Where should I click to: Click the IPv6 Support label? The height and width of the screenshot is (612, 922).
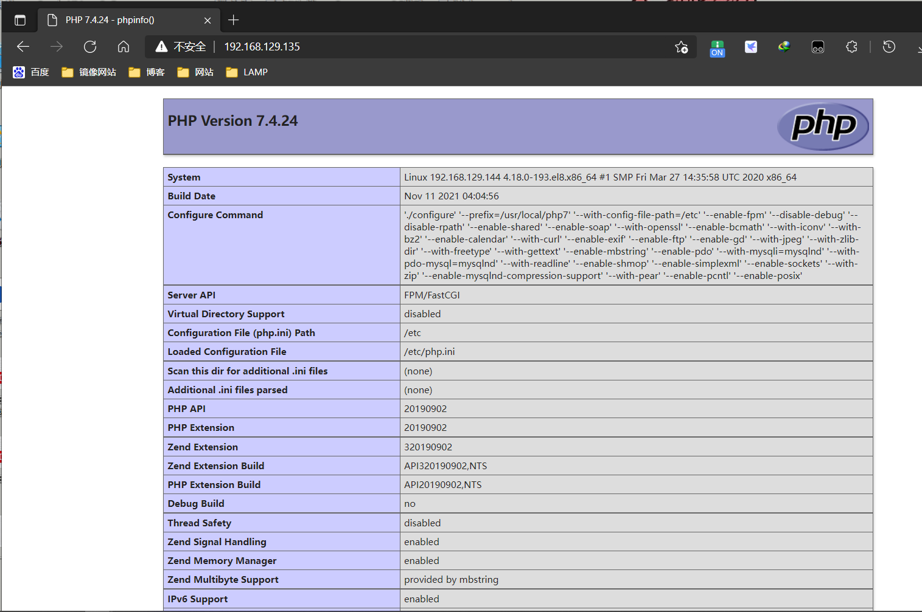(x=198, y=599)
